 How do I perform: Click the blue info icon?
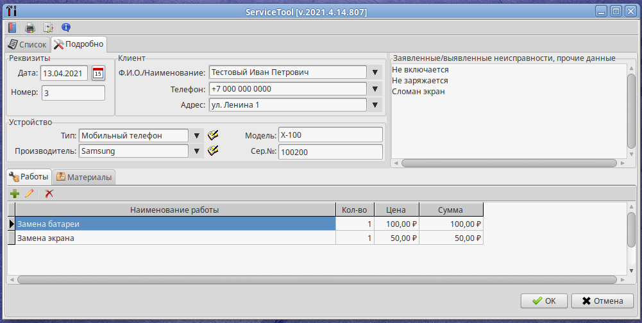tap(65, 28)
